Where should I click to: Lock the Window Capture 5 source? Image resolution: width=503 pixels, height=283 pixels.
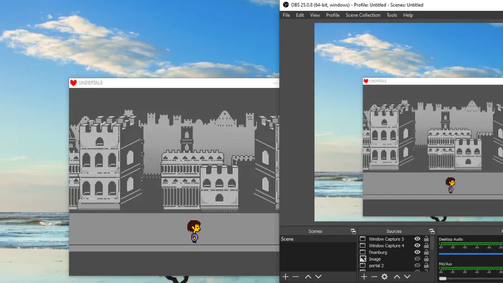(x=426, y=239)
